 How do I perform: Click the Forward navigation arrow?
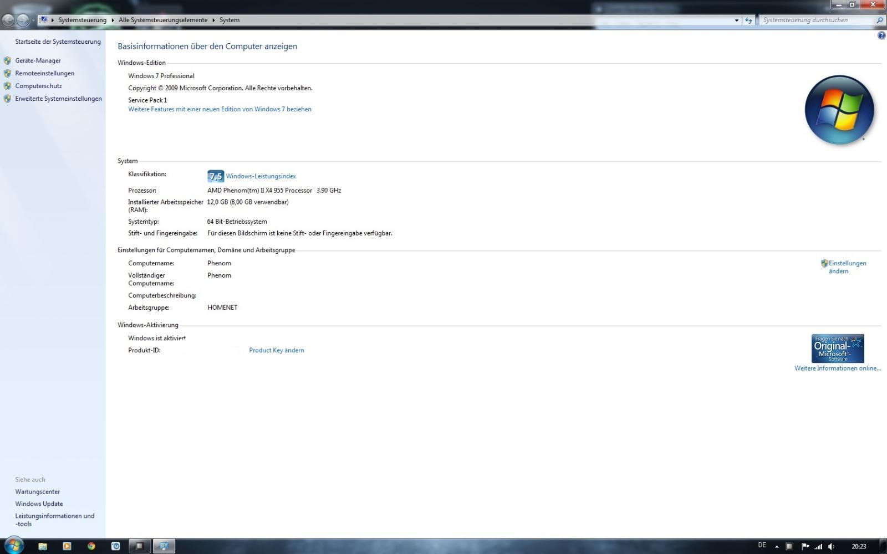point(23,20)
